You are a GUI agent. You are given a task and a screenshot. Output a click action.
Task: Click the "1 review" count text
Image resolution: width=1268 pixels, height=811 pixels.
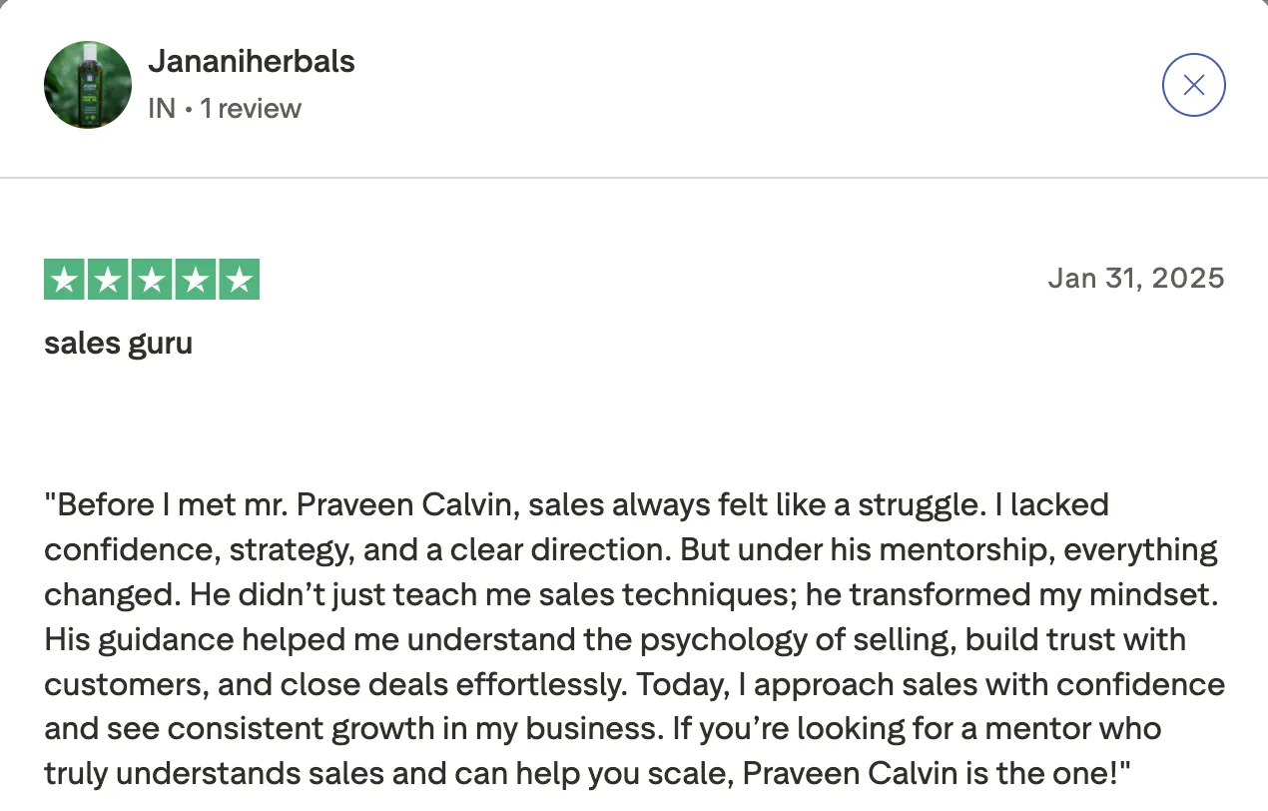pos(251,108)
